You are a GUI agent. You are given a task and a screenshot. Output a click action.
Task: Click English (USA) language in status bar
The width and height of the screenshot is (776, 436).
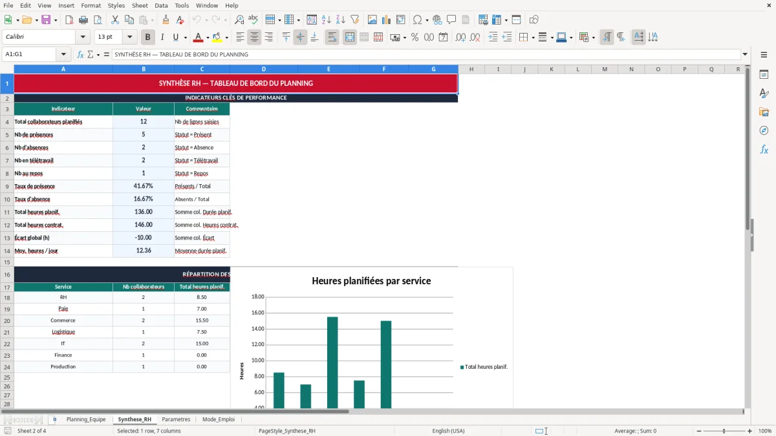point(448,431)
